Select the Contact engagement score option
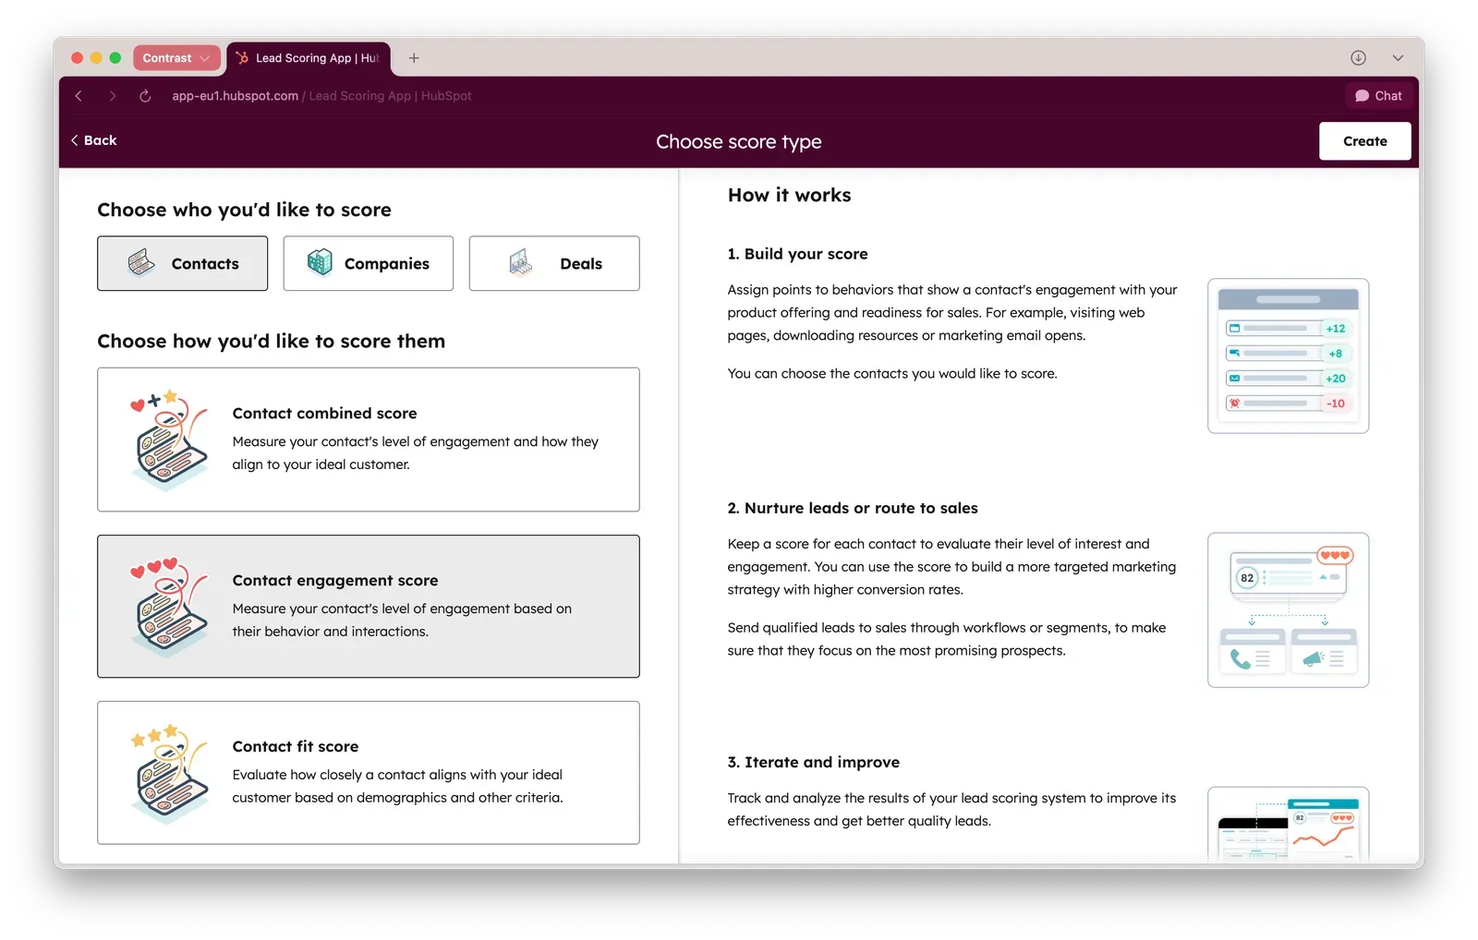The width and height of the screenshot is (1478, 940). tap(368, 607)
